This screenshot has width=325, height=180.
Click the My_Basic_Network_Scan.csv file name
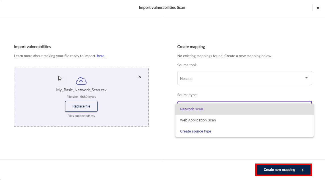click(x=81, y=90)
